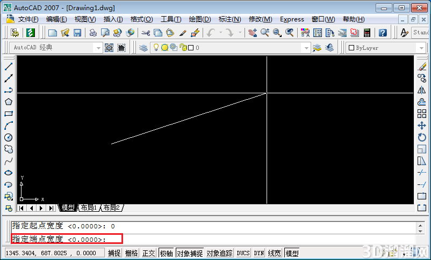431x260 pixels.
Task: Select the Stretch tool
Action: point(422,161)
